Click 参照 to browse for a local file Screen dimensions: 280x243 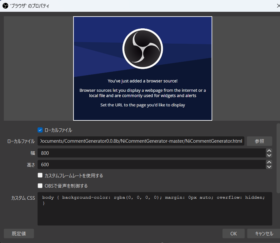[259, 141]
